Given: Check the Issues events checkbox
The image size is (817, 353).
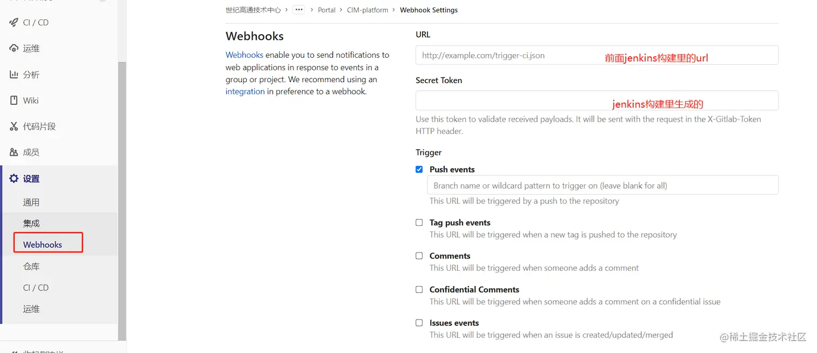Looking at the screenshot, I should point(419,323).
